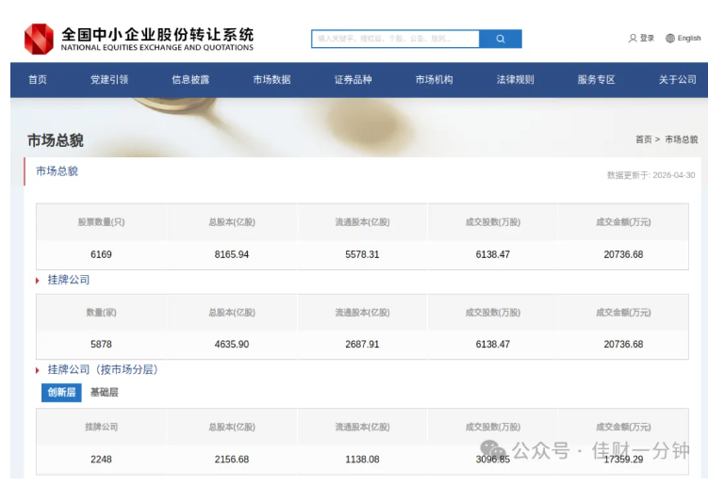Click the red arrow beside 挂牌公司 heading
The width and height of the screenshot is (708, 486).
click(38, 281)
